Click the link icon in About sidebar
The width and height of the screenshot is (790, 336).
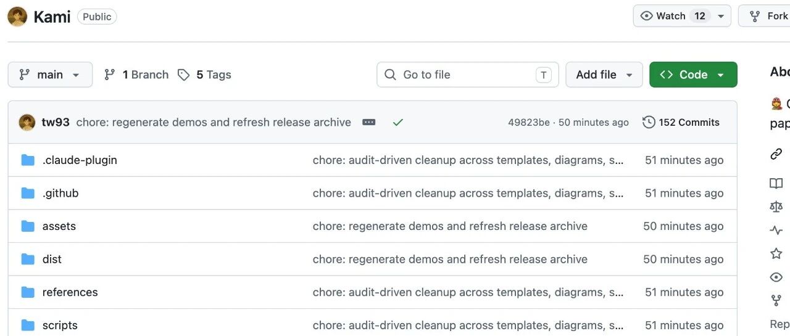coord(776,154)
